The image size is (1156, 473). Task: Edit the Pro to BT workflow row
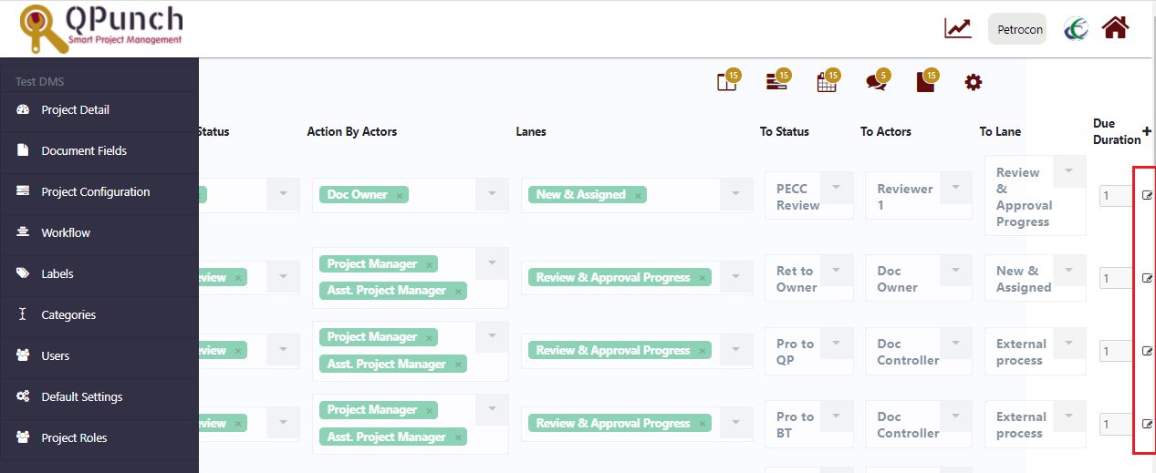point(1147,424)
